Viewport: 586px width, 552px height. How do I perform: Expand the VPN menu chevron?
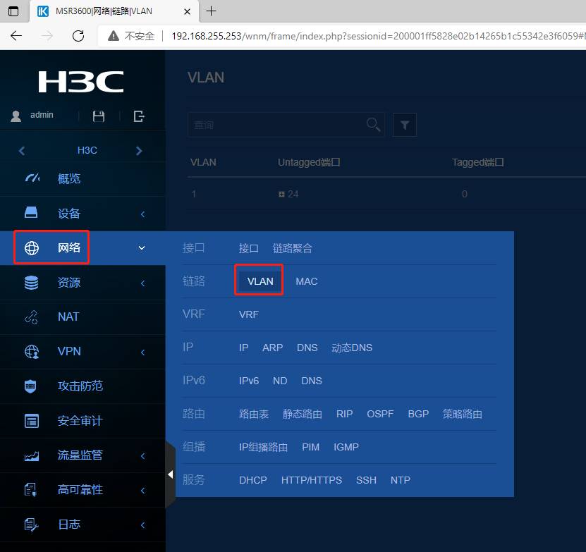coord(142,352)
